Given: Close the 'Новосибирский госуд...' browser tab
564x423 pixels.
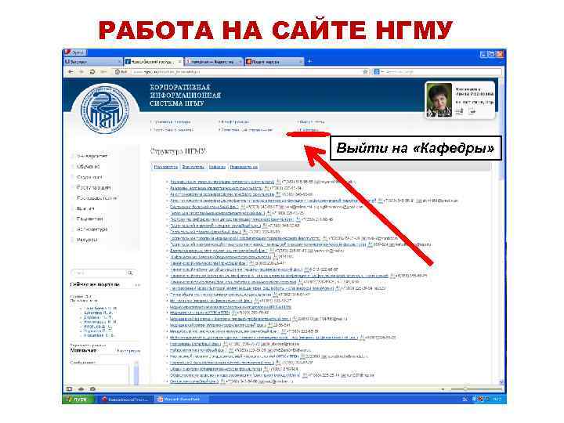Looking at the screenshot, I should (x=180, y=62).
